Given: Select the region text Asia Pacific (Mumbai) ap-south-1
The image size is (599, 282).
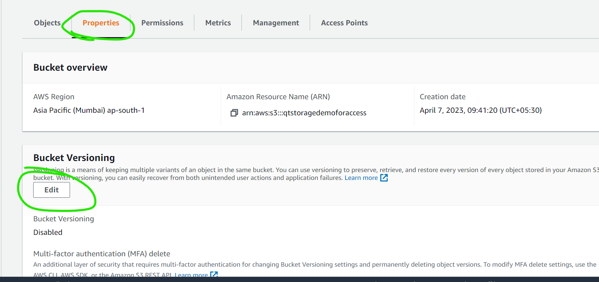Looking at the screenshot, I should coord(89,110).
